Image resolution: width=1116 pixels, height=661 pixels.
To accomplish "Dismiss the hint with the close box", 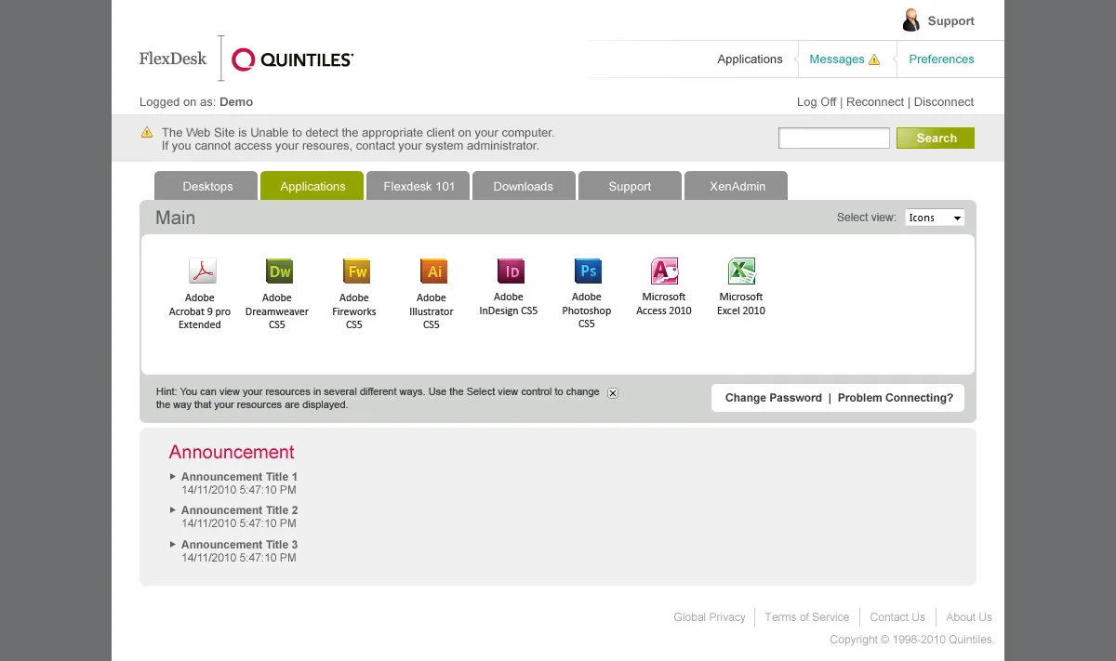I will (x=613, y=393).
